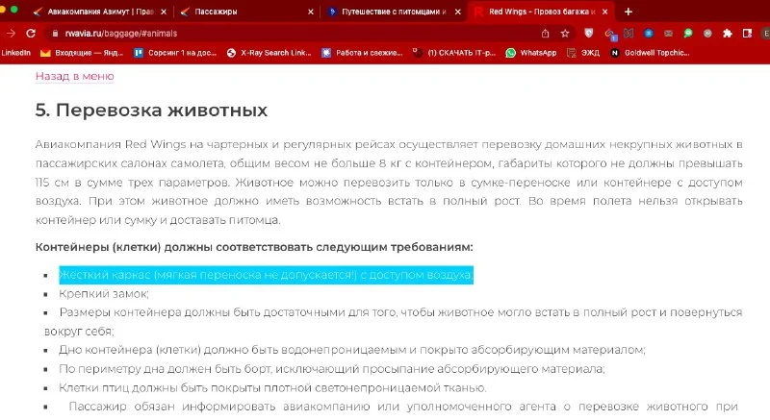Open the WhatsApp bookmark

[x=531, y=53]
